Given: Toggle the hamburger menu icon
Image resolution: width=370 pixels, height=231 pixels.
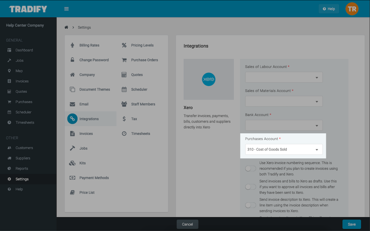Looking at the screenshot, I should click(66, 9).
